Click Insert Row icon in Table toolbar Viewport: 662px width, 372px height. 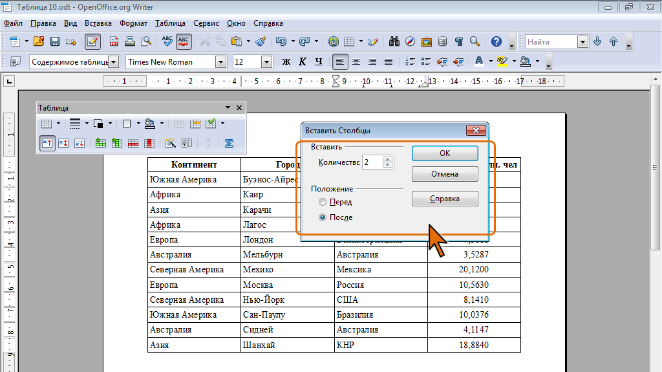[x=100, y=144]
